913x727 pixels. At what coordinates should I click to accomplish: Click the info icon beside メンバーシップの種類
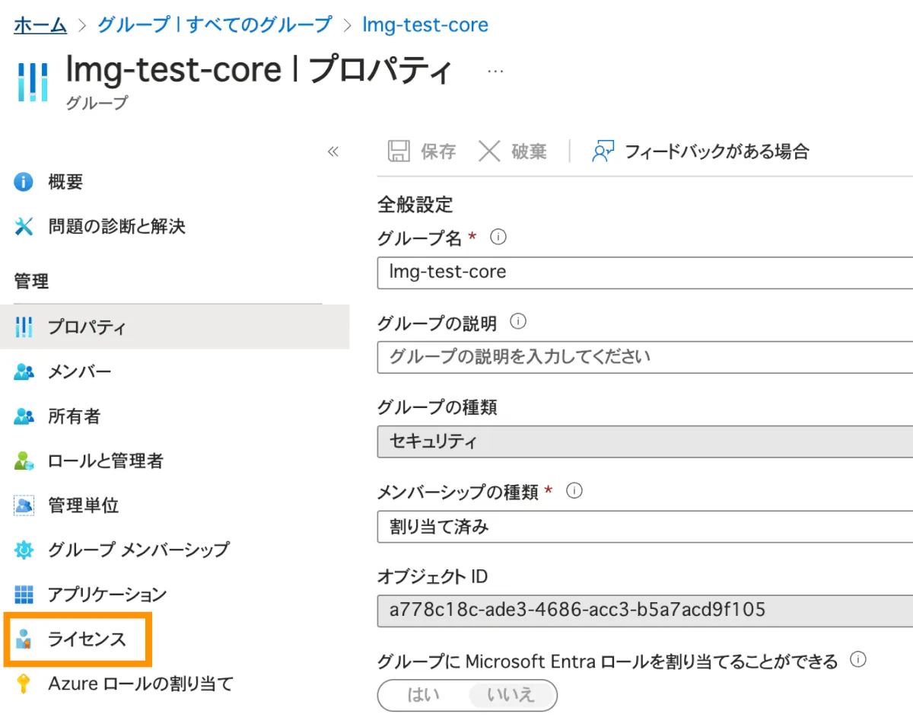574,491
